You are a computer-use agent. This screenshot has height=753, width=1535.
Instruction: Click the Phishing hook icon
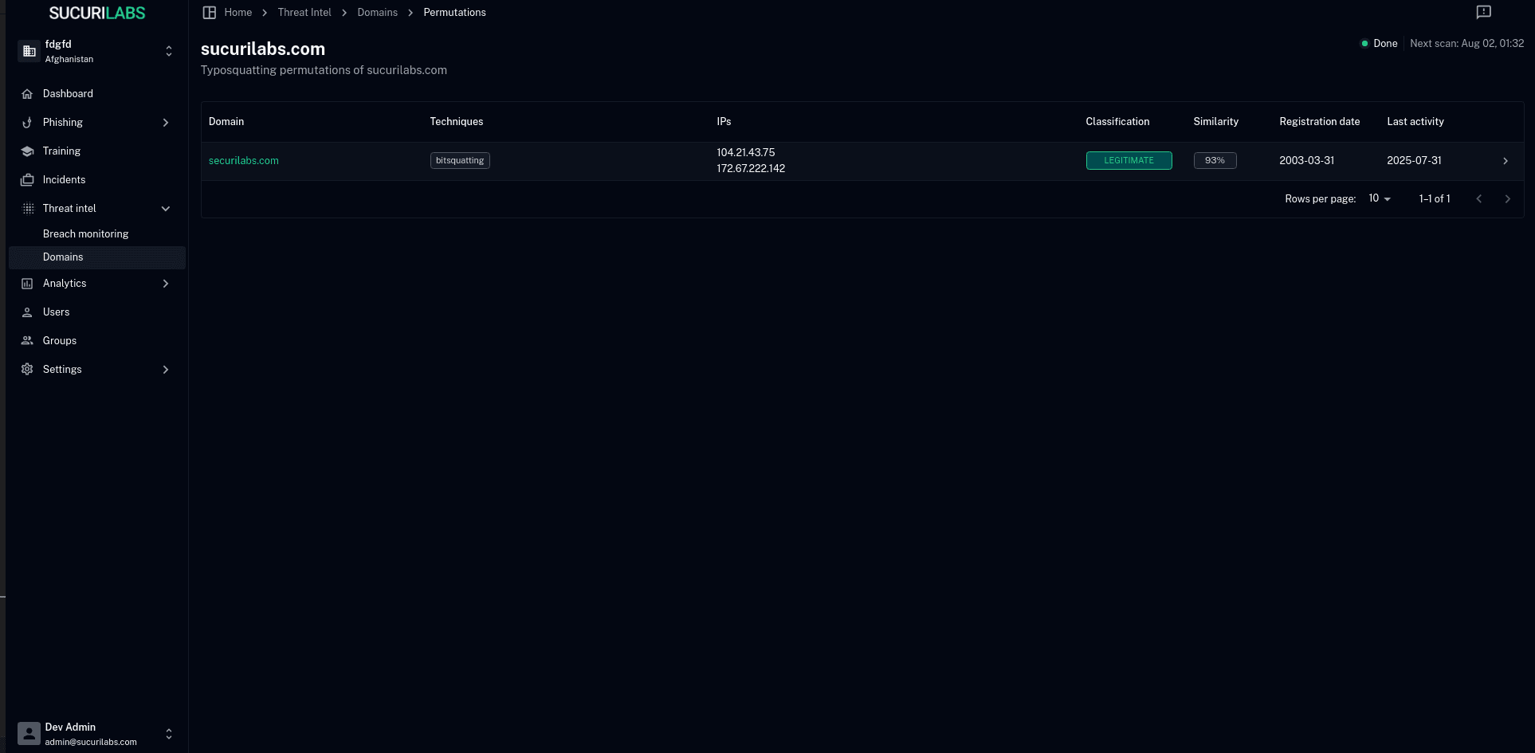click(27, 123)
